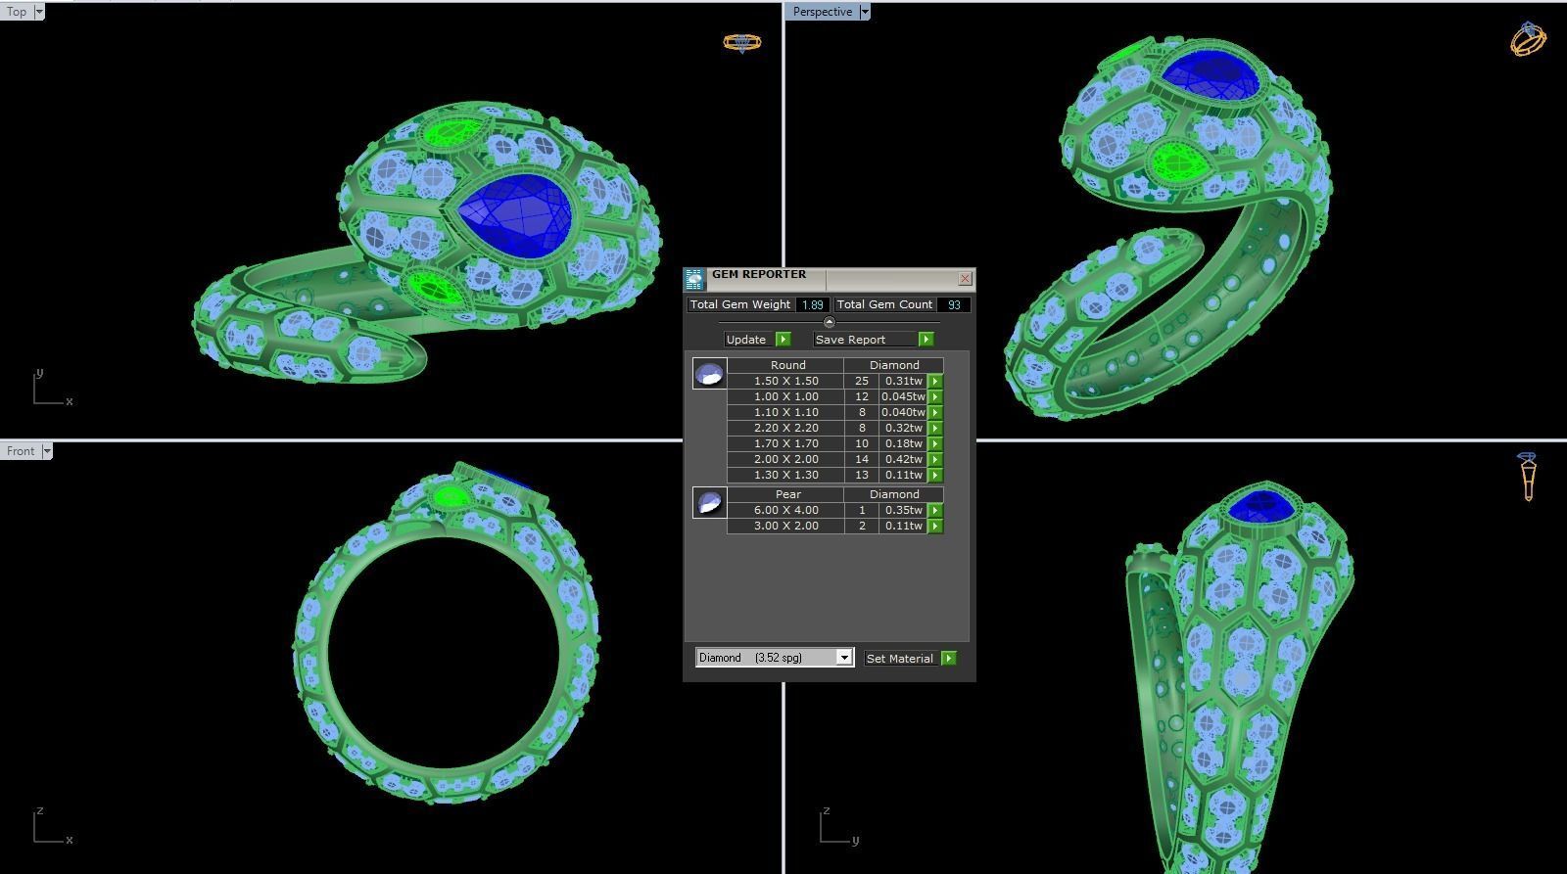Viewport: 1567px width, 874px height.
Task: Click the blue pear gem in Top view
Action: (515, 216)
